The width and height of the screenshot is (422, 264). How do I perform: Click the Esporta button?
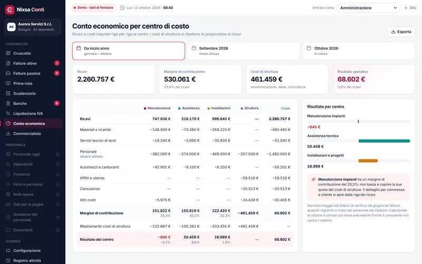401,32
